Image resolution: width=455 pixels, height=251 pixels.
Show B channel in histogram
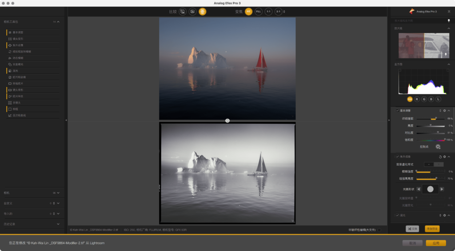(x=431, y=99)
